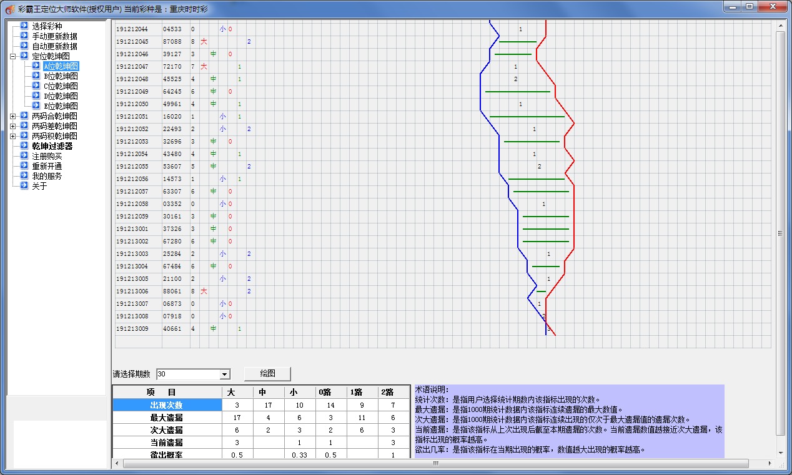Click the 我的服务 arrow icon
This screenshot has width=792, height=475.
24,176
